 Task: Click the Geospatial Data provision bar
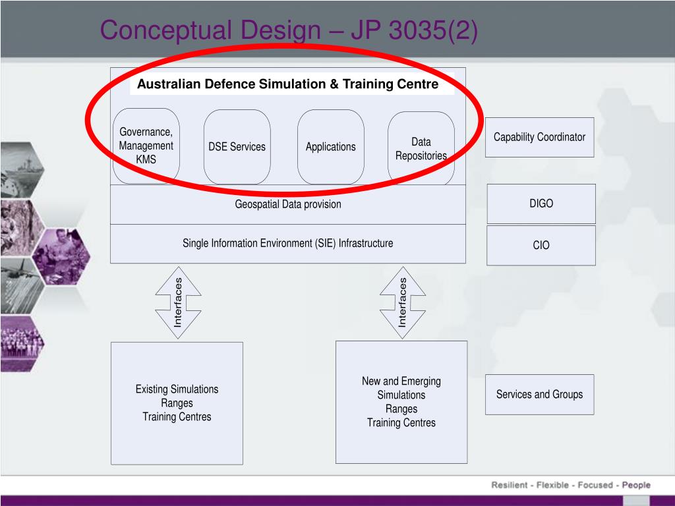point(288,204)
